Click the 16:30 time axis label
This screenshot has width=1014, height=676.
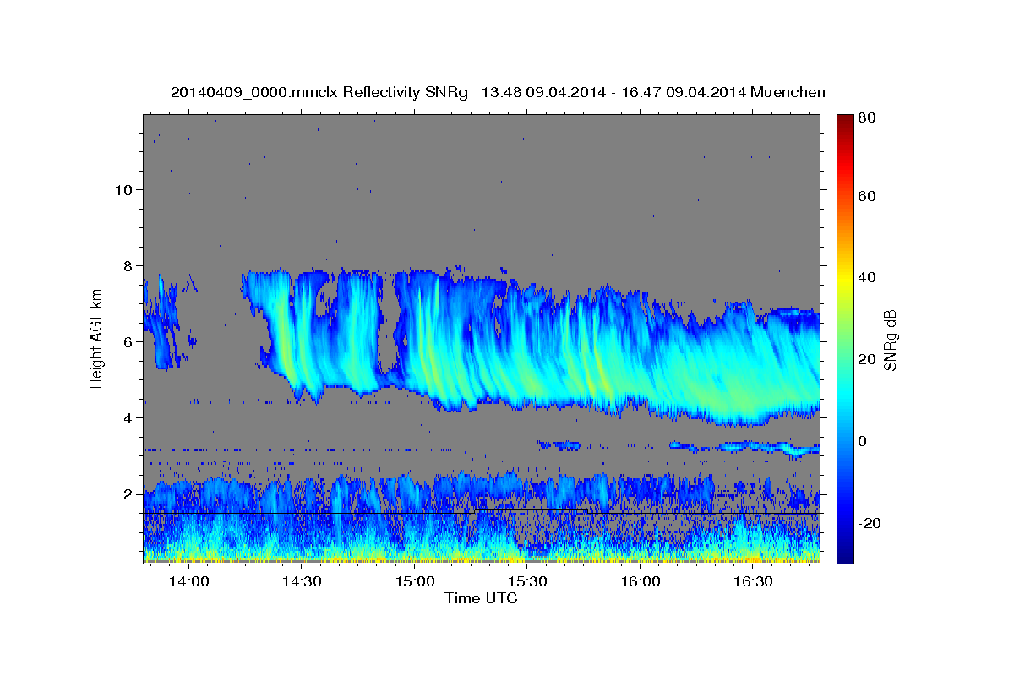tap(753, 582)
